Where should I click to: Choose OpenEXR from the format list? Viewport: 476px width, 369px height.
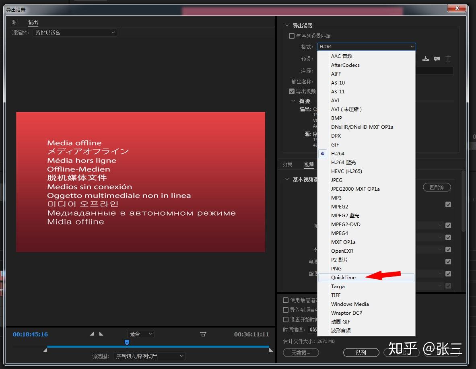tap(367, 251)
